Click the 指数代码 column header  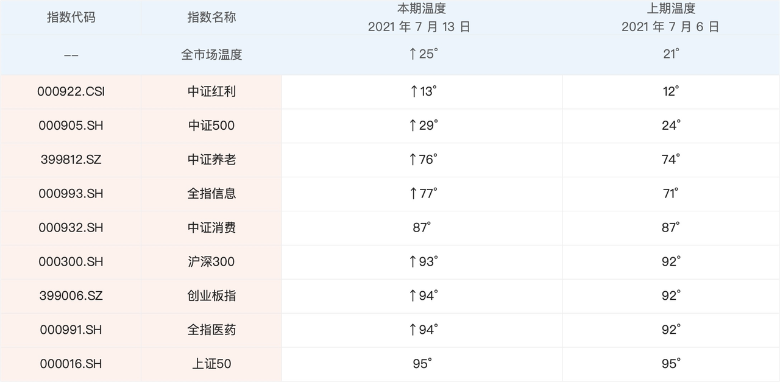click(x=71, y=17)
